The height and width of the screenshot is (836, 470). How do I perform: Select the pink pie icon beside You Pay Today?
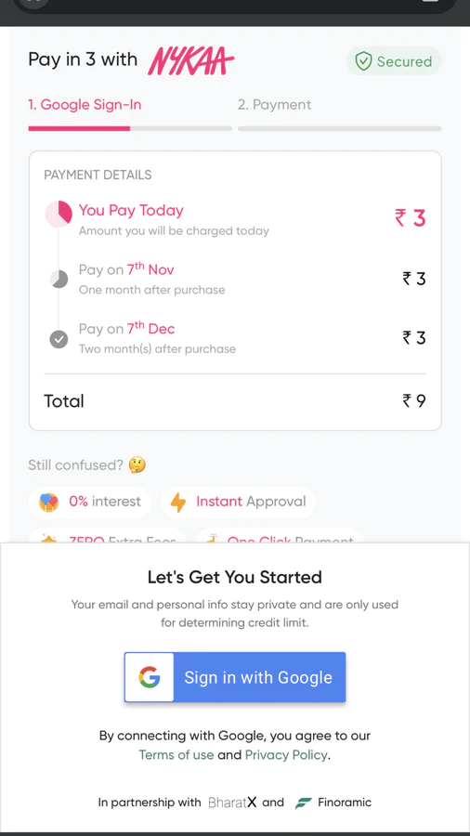[x=59, y=215]
